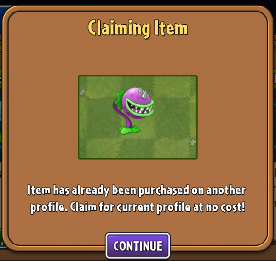Click the 'no cost!' text

225,207
